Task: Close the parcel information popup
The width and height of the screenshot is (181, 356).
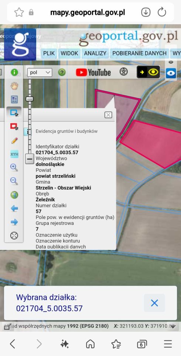Action: 108,115
